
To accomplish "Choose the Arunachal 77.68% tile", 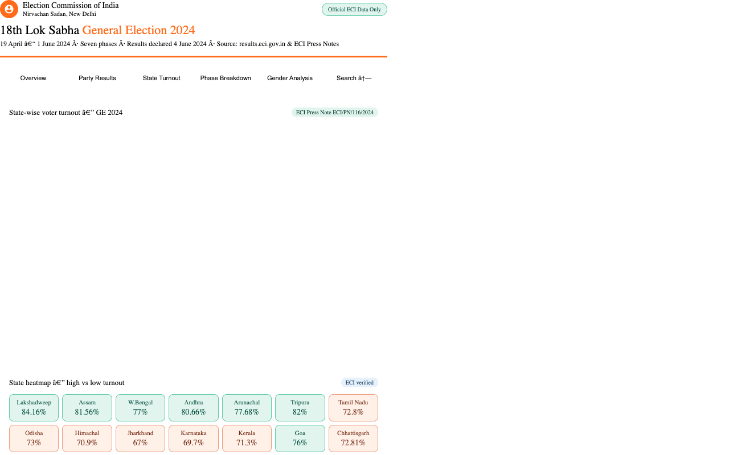I will click(247, 408).
